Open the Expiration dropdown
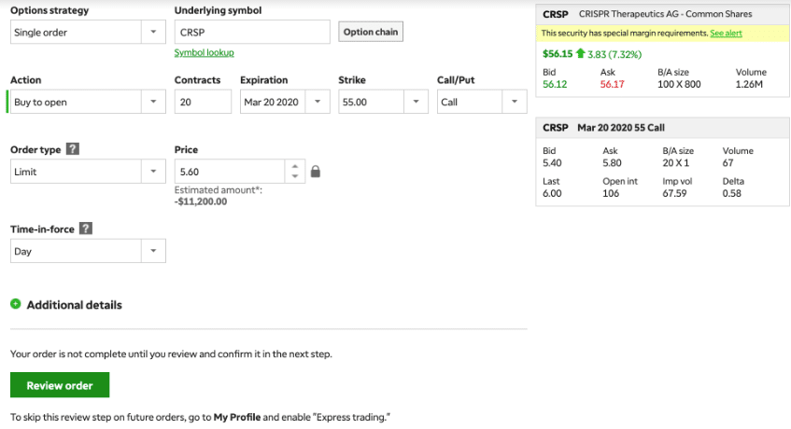The width and height of the screenshot is (791, 429). [285, 102]
